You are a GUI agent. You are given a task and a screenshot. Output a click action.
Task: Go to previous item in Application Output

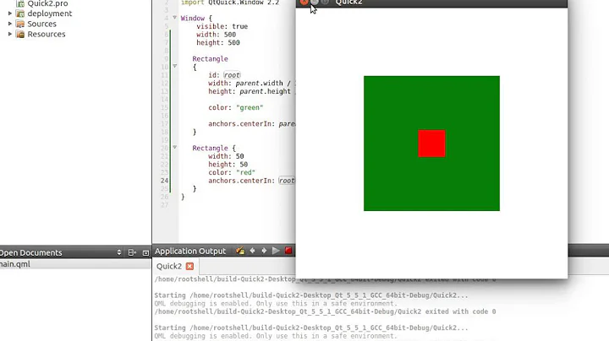pyautogui.click(x=252, y=251)
